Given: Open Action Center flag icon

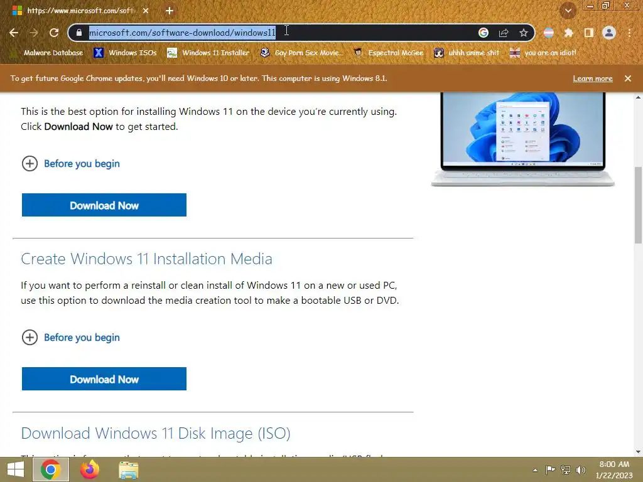Looking at the screenshot, I should [550, 470].
